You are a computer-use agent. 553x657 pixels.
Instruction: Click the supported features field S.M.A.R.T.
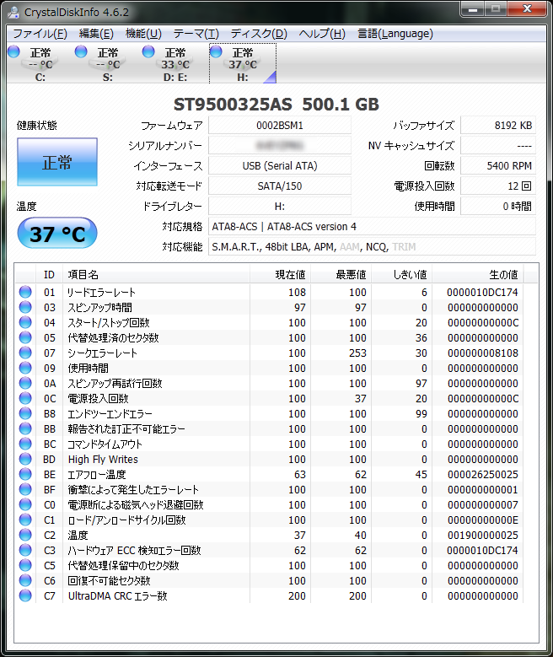pyautogui.click(x=372, y=246)
